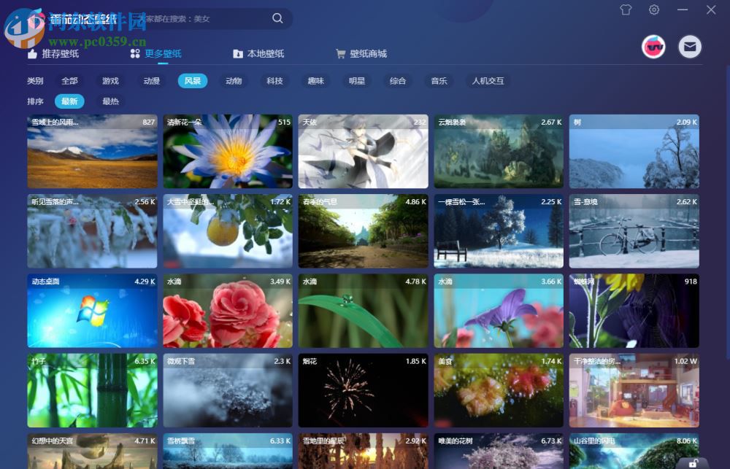This screenshot has height=469, width=730.
Task: Open the 微观下雪 wallpaper
Action: 228,390
